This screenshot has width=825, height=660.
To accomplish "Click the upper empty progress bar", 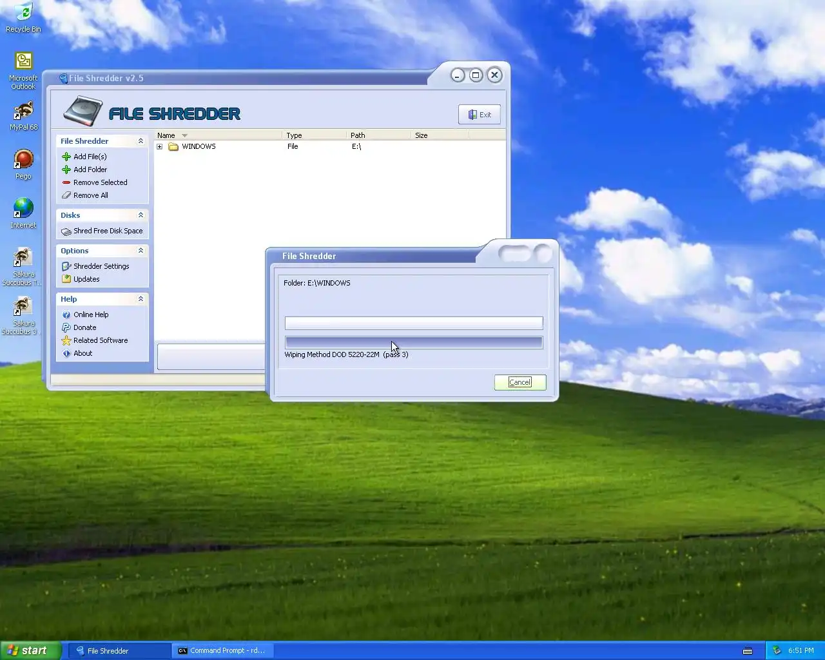I will pos(414,323).
